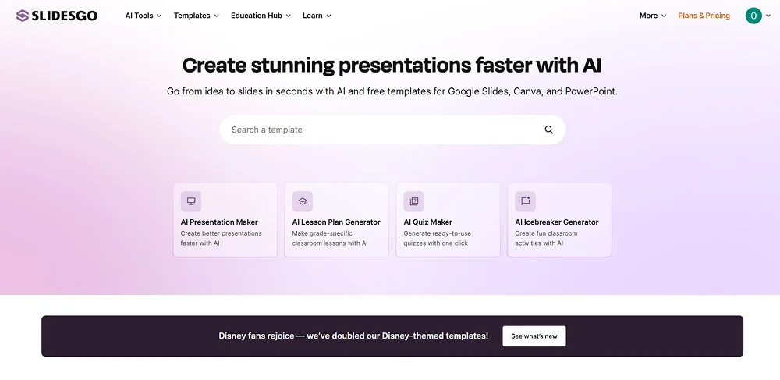The height and width of the screenshot is (380, 780).
Task: Expand the AI Tools dropdown menu
Action: tap(144, 16)
